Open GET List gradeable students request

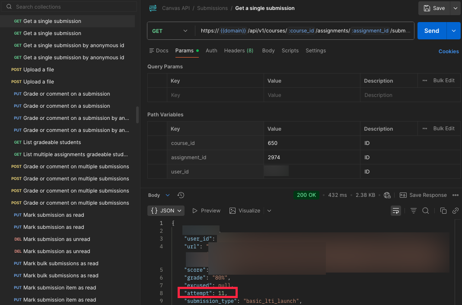(x=67, y=142)
